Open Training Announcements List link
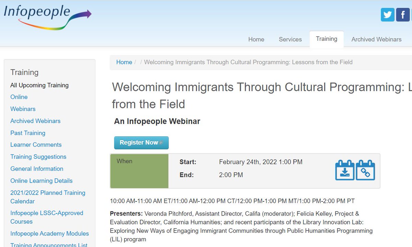The image size is (412, 247). [x=49, y=245]
